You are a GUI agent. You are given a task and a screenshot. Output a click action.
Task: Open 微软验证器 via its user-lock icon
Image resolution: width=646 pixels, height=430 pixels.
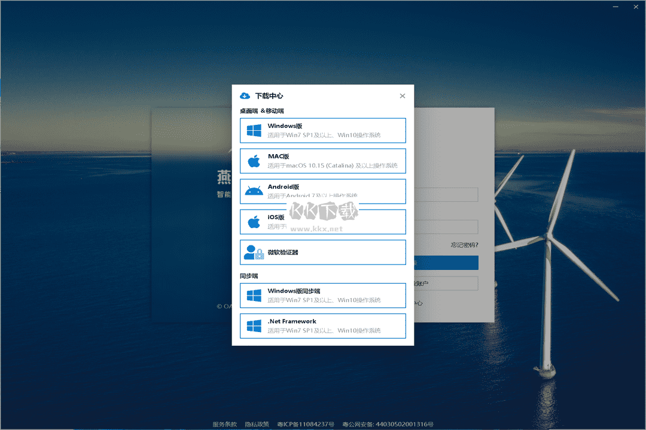click(x=254, y=253)
